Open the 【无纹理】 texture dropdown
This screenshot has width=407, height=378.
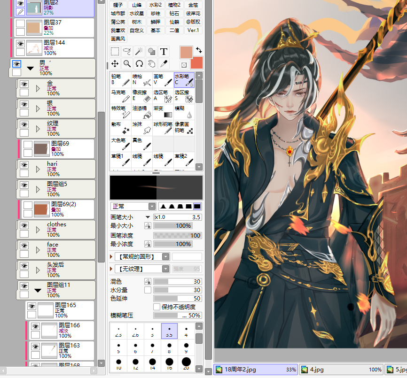(x=165, y=269)
